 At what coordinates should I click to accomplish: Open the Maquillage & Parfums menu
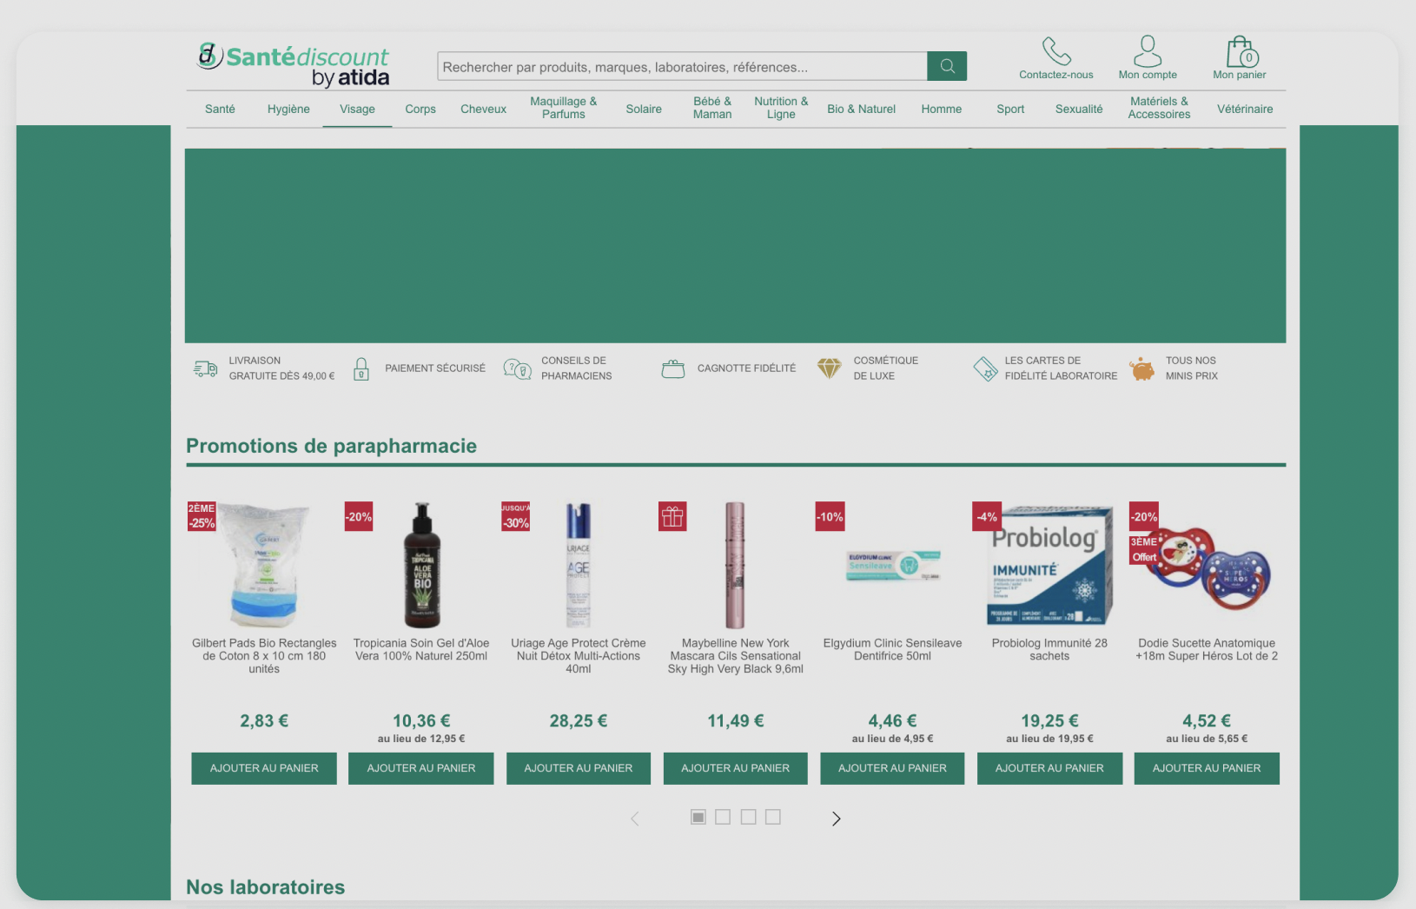[564, 108]
